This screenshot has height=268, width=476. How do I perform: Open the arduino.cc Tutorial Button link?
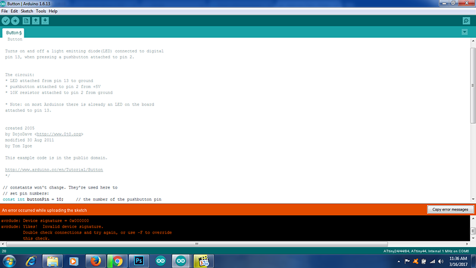54,170
